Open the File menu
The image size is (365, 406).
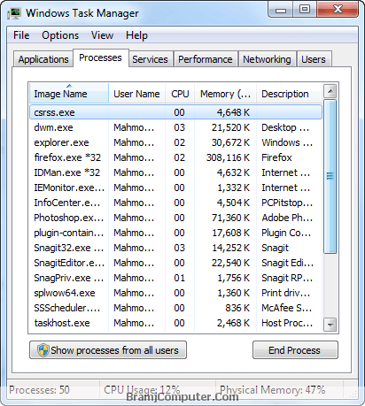coord(21,35)
